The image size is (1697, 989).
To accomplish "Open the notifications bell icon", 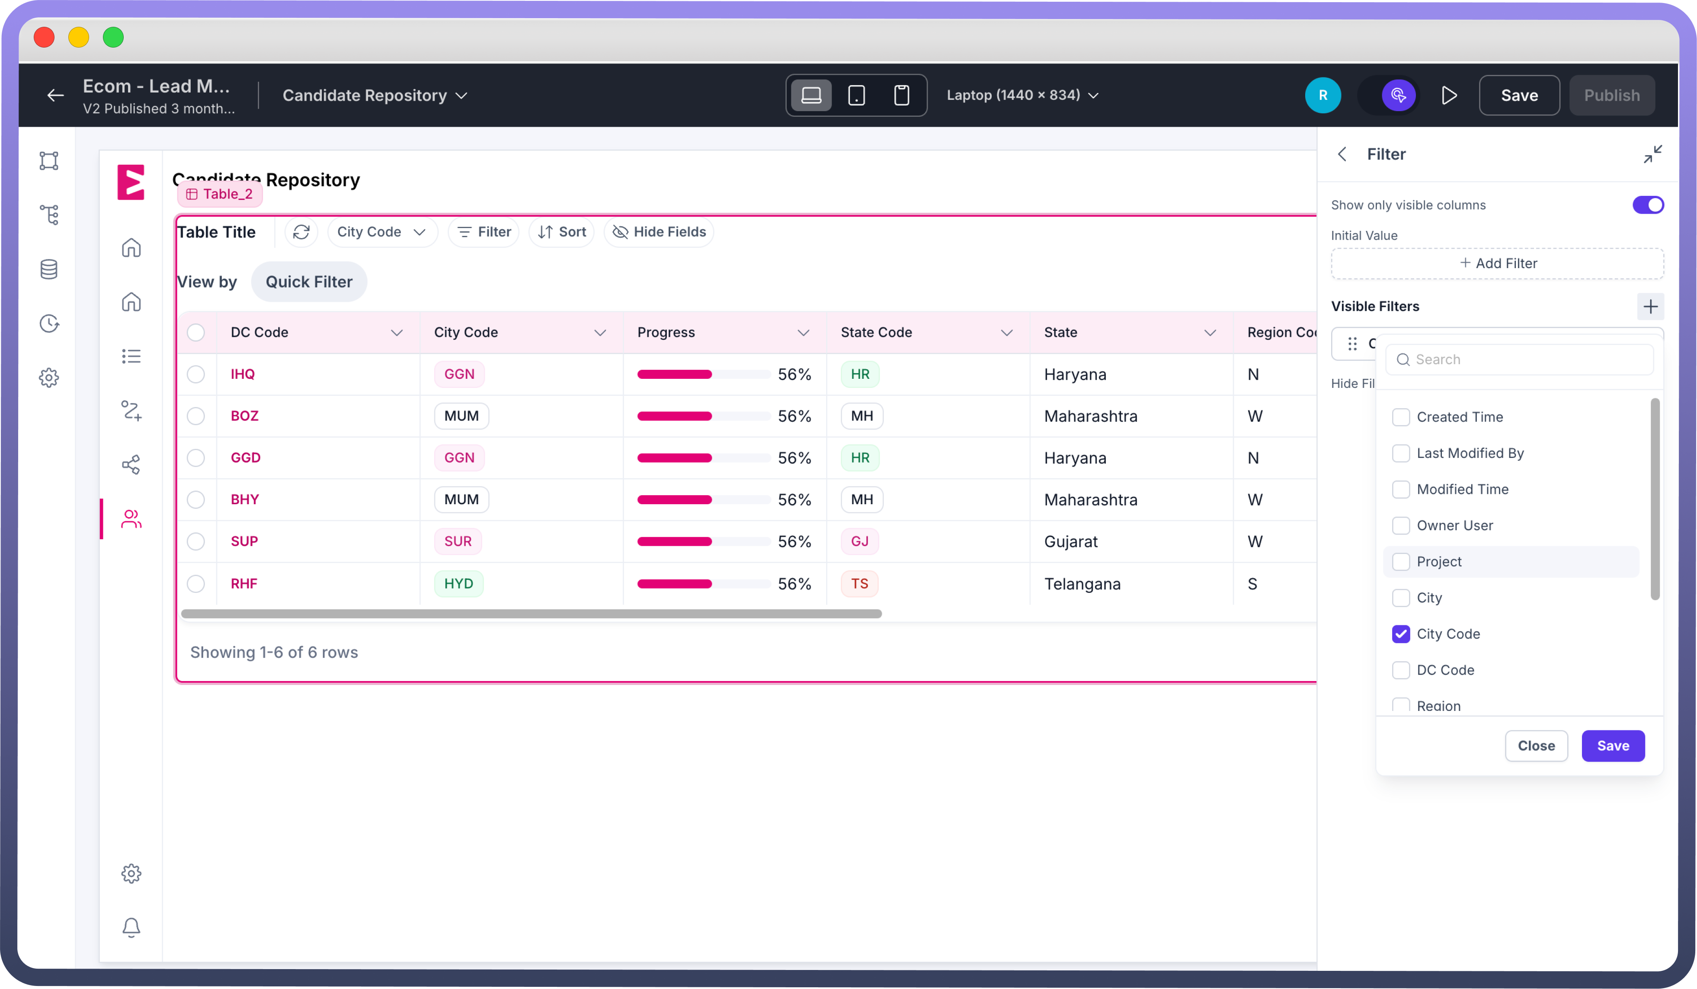I will [131, 927].
